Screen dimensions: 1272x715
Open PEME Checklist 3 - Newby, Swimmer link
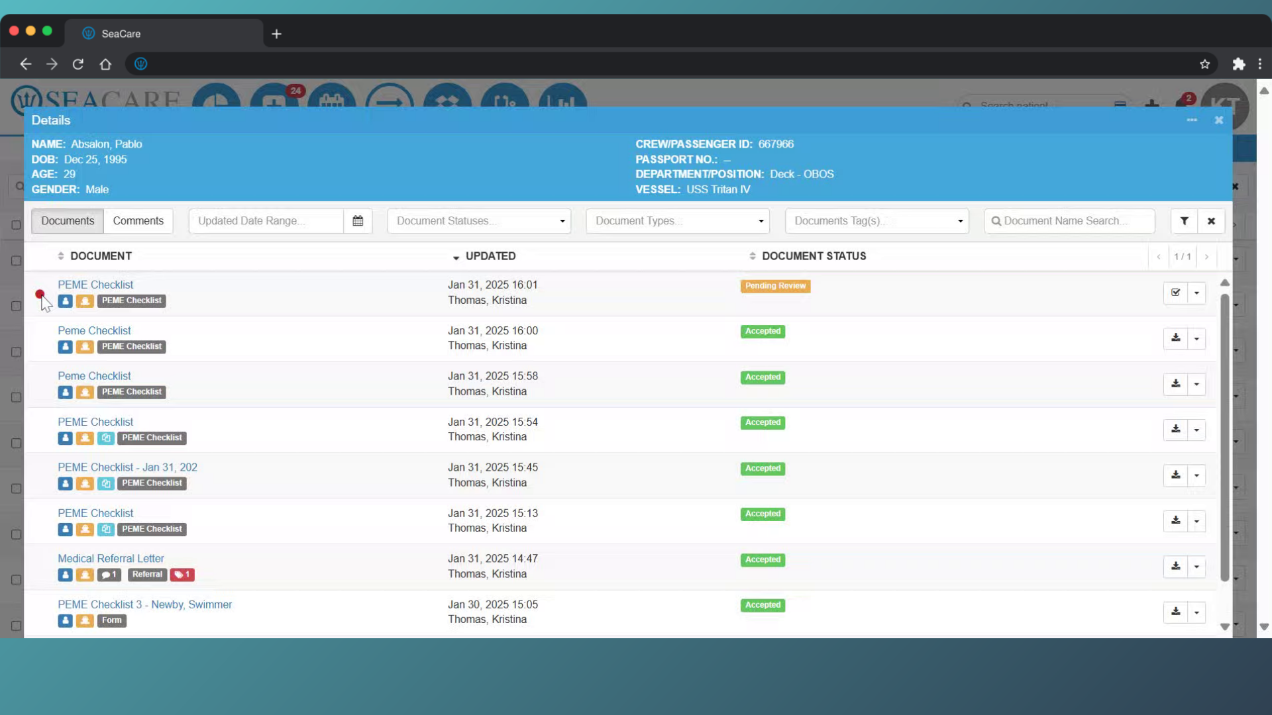(144, 604)
